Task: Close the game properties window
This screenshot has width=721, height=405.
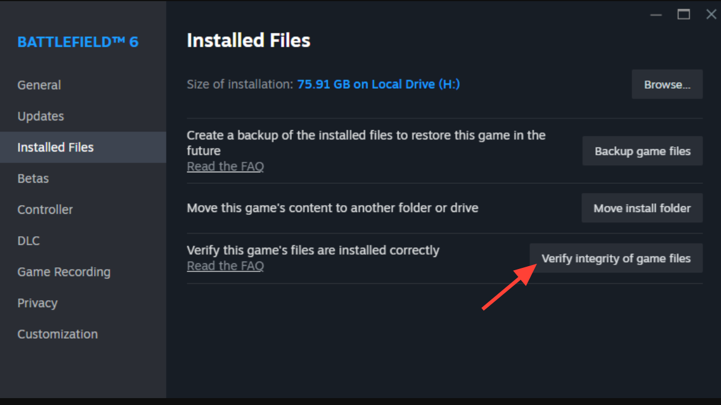Action: (711, 15)
